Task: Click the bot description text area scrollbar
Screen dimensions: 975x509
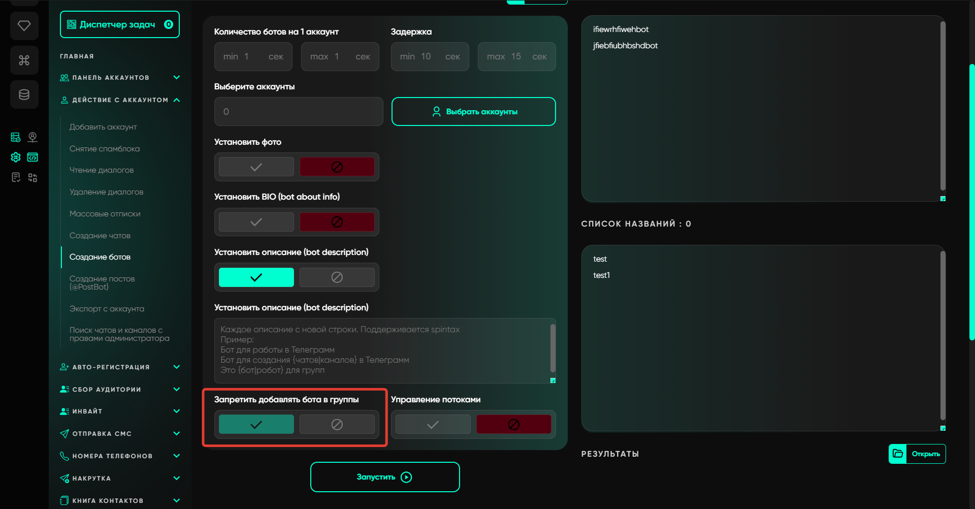Action: [x=552, y=348]
